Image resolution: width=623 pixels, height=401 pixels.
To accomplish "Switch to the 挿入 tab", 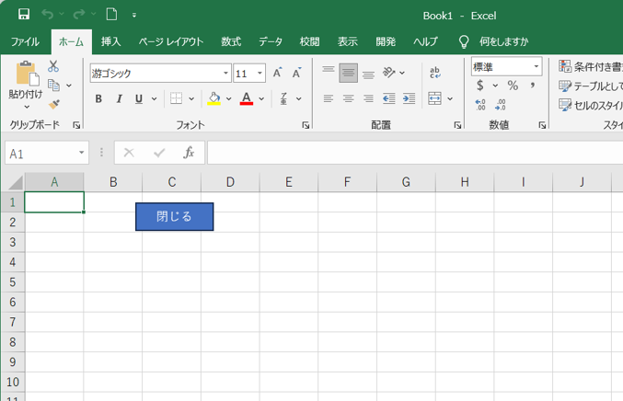I will tap(110, 41).
